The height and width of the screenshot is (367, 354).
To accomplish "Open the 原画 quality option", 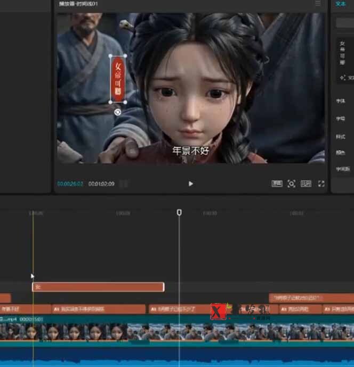I will (277, 183).
